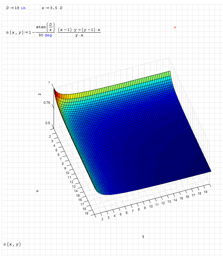Click the 0.75 tick on the z axis
This screenshot has height=256, width=223.
(x=47, y=103)
